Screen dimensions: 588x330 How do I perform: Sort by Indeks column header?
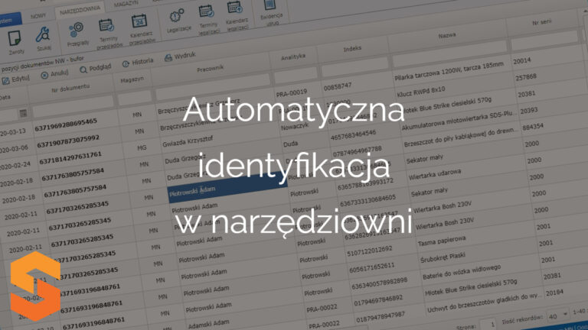pos(352,49)
